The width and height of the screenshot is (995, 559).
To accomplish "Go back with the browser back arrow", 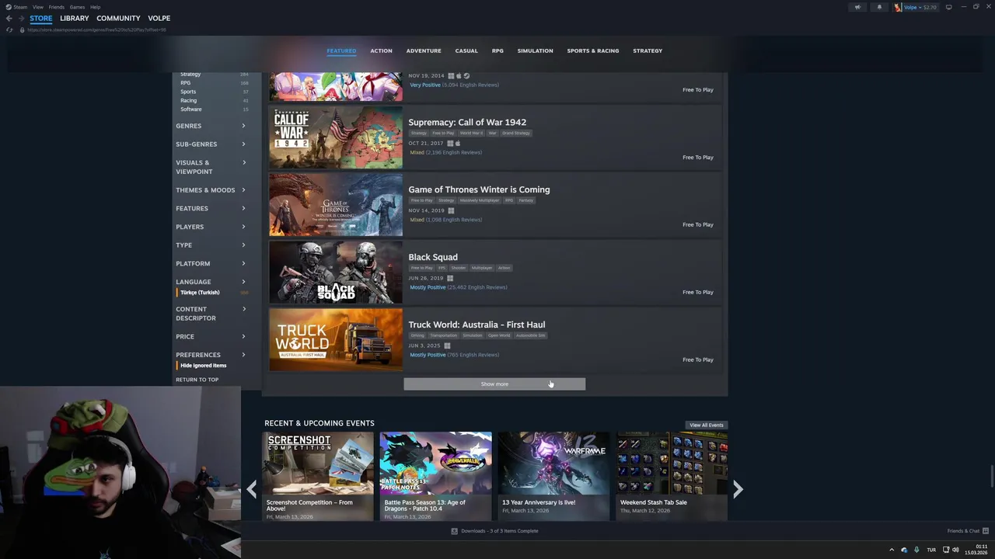I will pyautogui.click(x=9, y=18).
